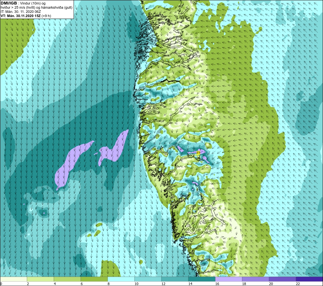
Task: Click the 14–16 m/s dark teal legend swatch
Action: coord(202,279)
